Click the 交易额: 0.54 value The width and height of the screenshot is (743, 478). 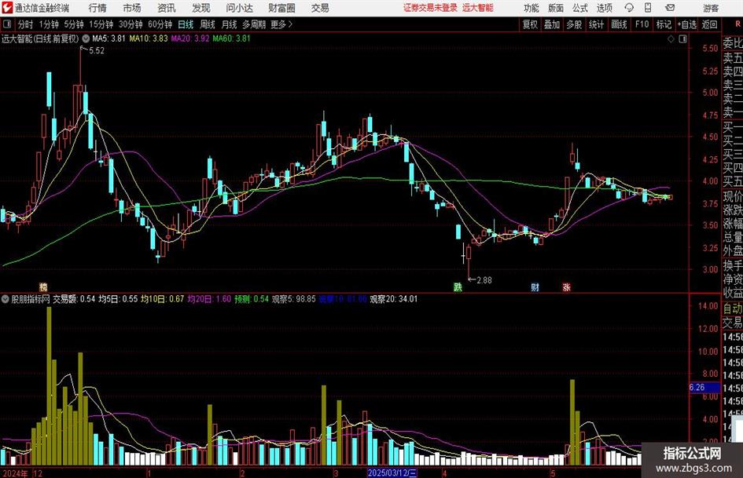[74, 299]
